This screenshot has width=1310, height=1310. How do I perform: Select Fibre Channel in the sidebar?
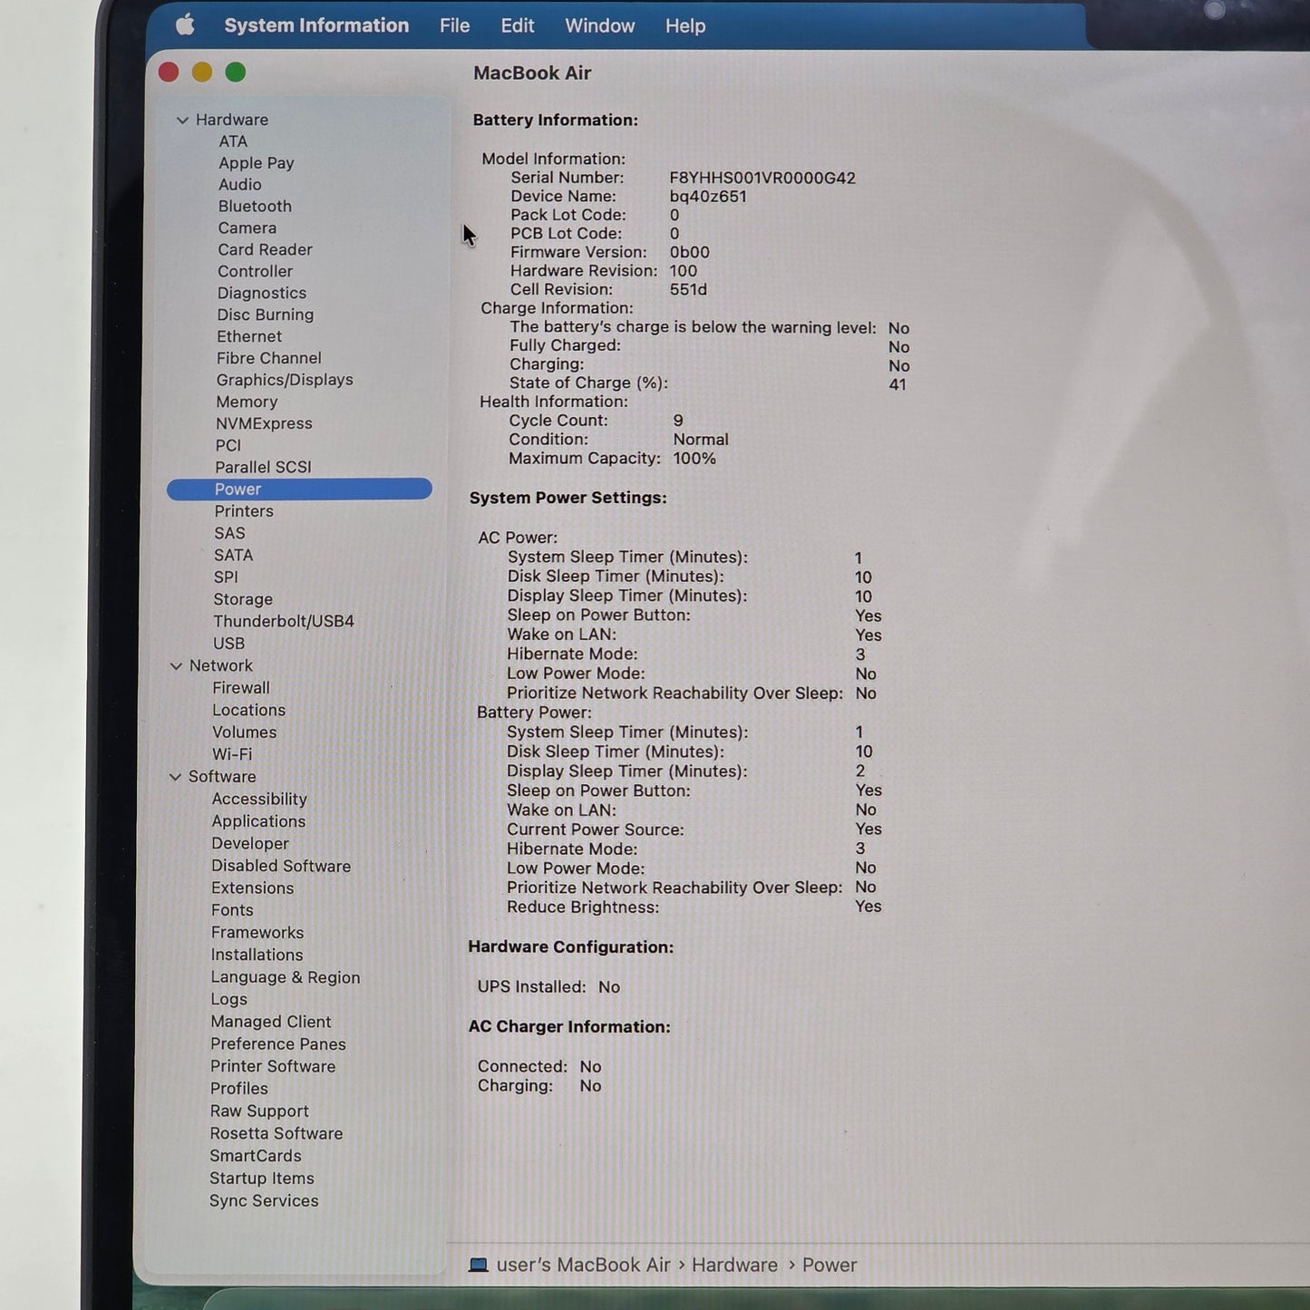(x=269, y=358)
